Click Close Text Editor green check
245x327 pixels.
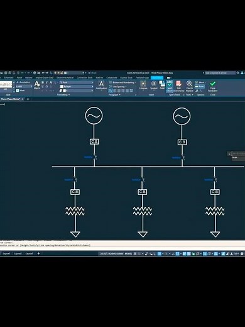[212, 86]
